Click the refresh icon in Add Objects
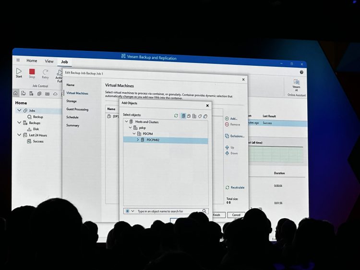Screen dimensions: 360x270 pos(176,116)
